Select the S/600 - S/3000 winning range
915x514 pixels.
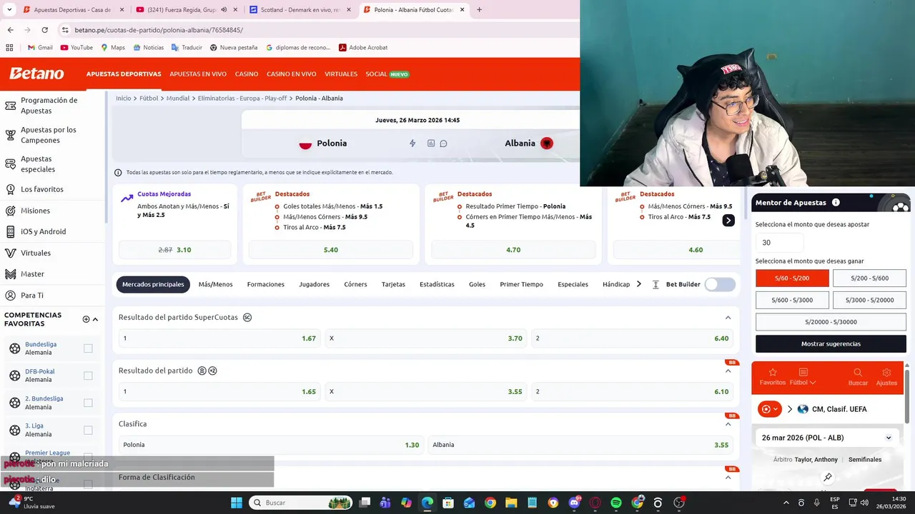click(792, 301)
